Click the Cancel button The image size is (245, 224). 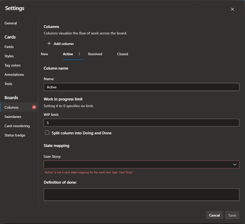(214, 215)
